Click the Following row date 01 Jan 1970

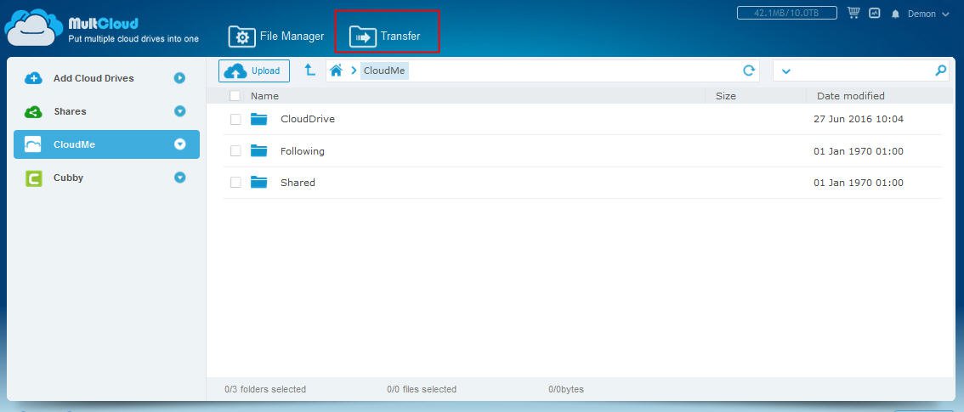(859, 151)
